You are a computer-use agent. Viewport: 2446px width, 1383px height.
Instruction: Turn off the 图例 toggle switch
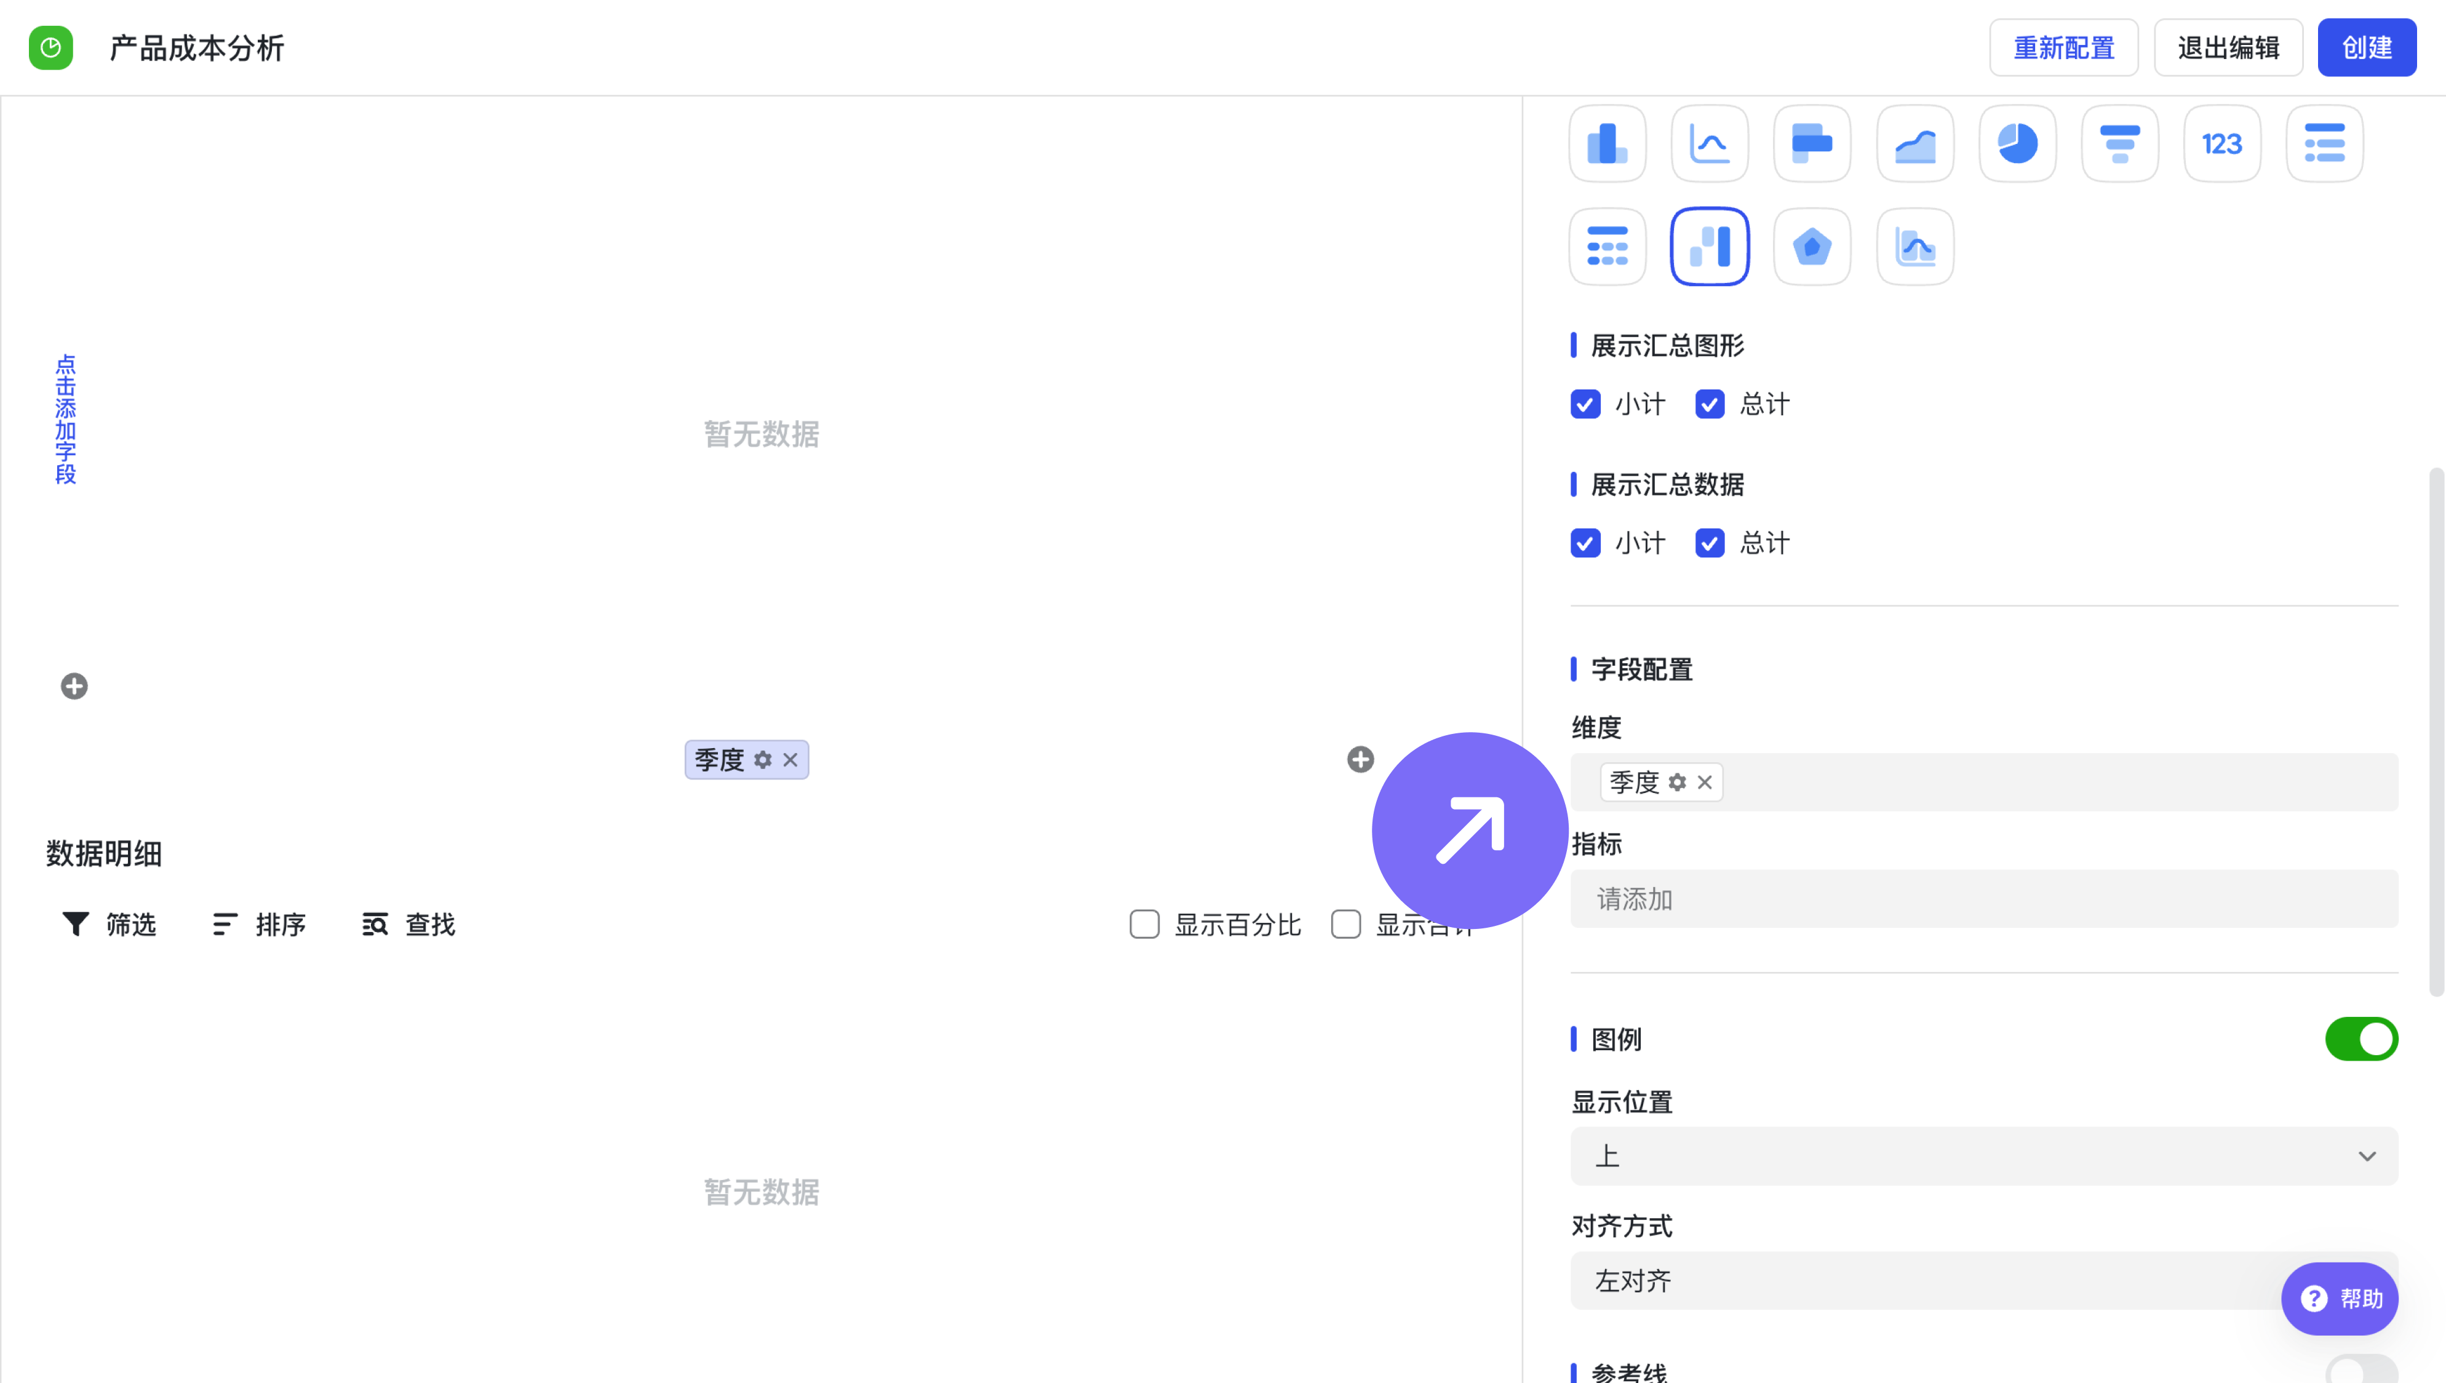[2362, 1038]
